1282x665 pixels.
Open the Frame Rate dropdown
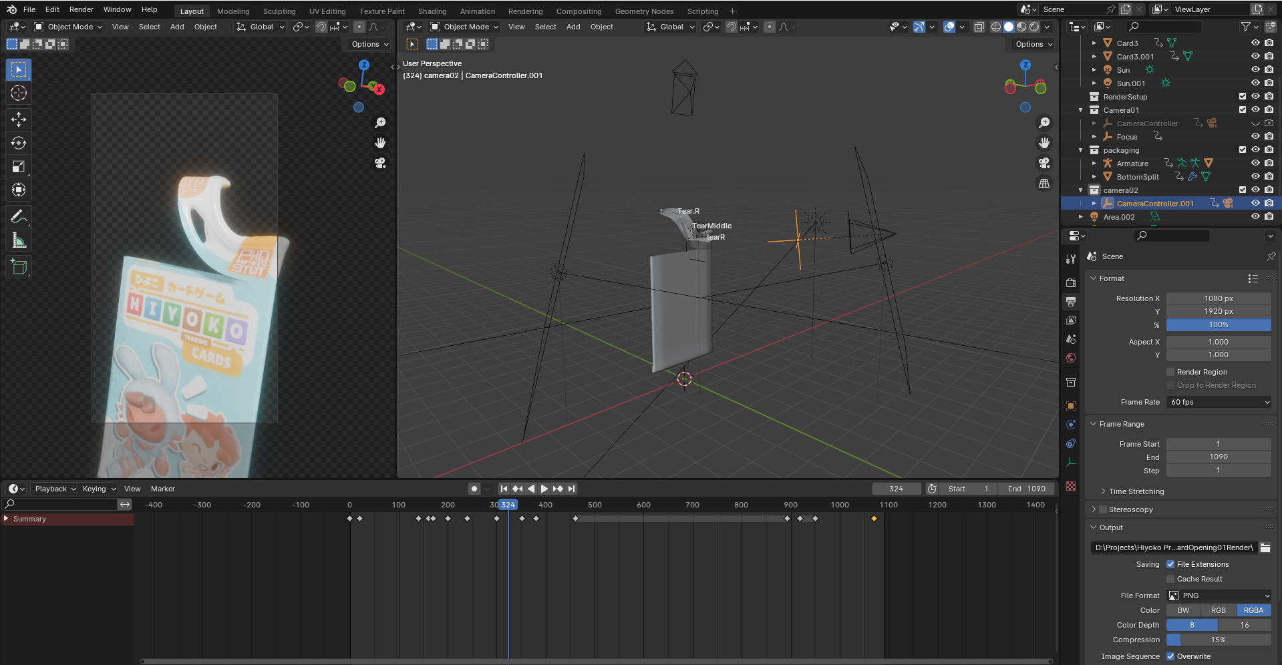pyautogui.click(x=1219, y=402)
